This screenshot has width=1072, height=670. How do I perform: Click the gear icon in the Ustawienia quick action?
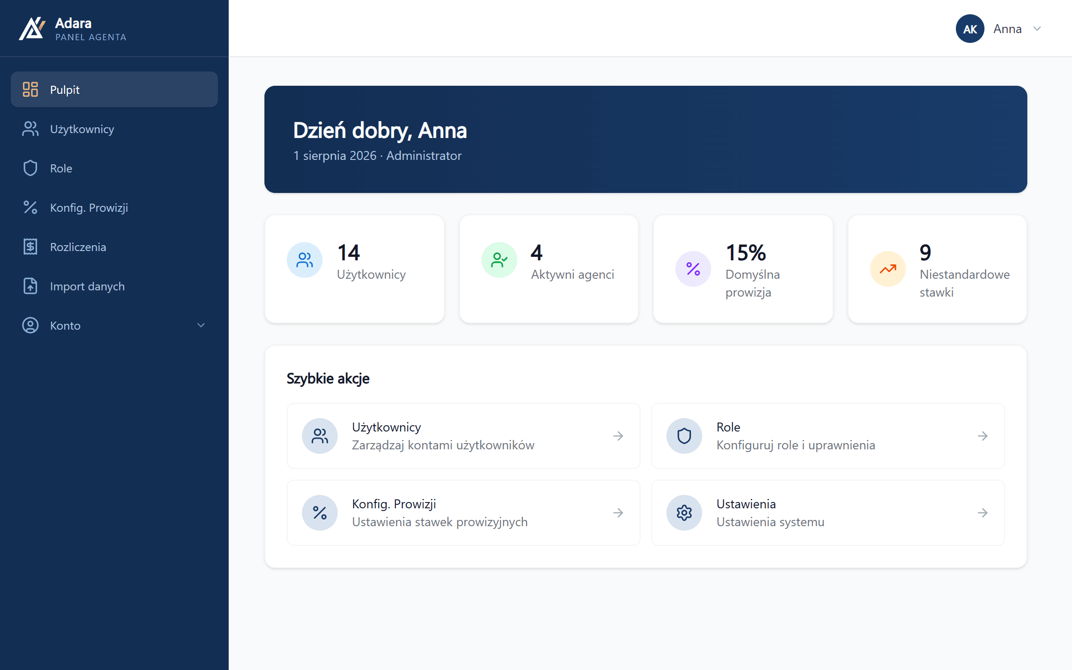click(684, 513)
